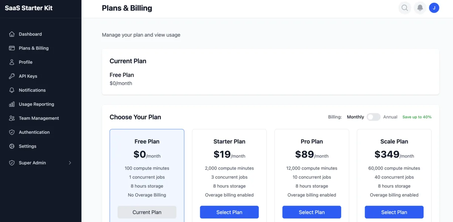Image resolution: width=453 pixels, height=222 pixels.
Task: Select Plan for the Scale Plan
Action: point(394,212)
